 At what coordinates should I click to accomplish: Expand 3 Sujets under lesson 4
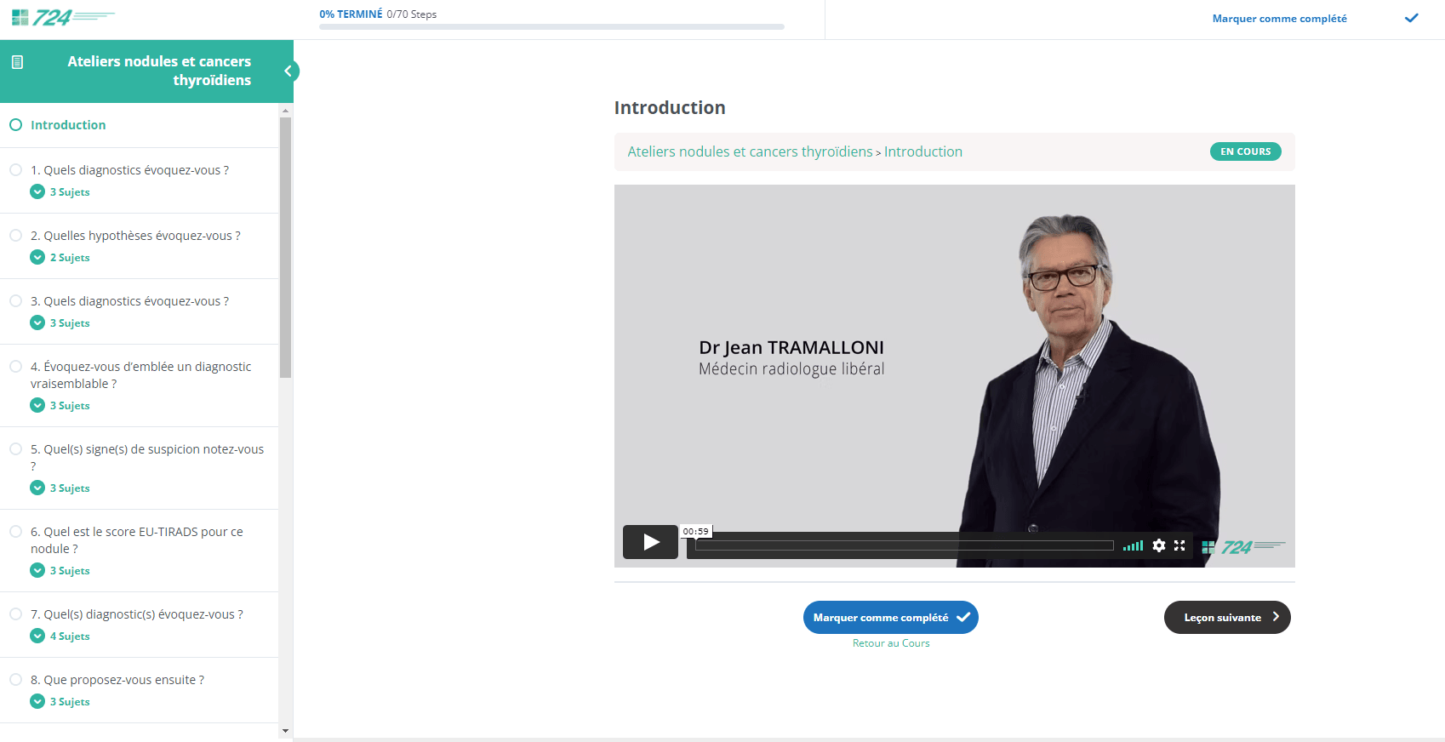60,406
